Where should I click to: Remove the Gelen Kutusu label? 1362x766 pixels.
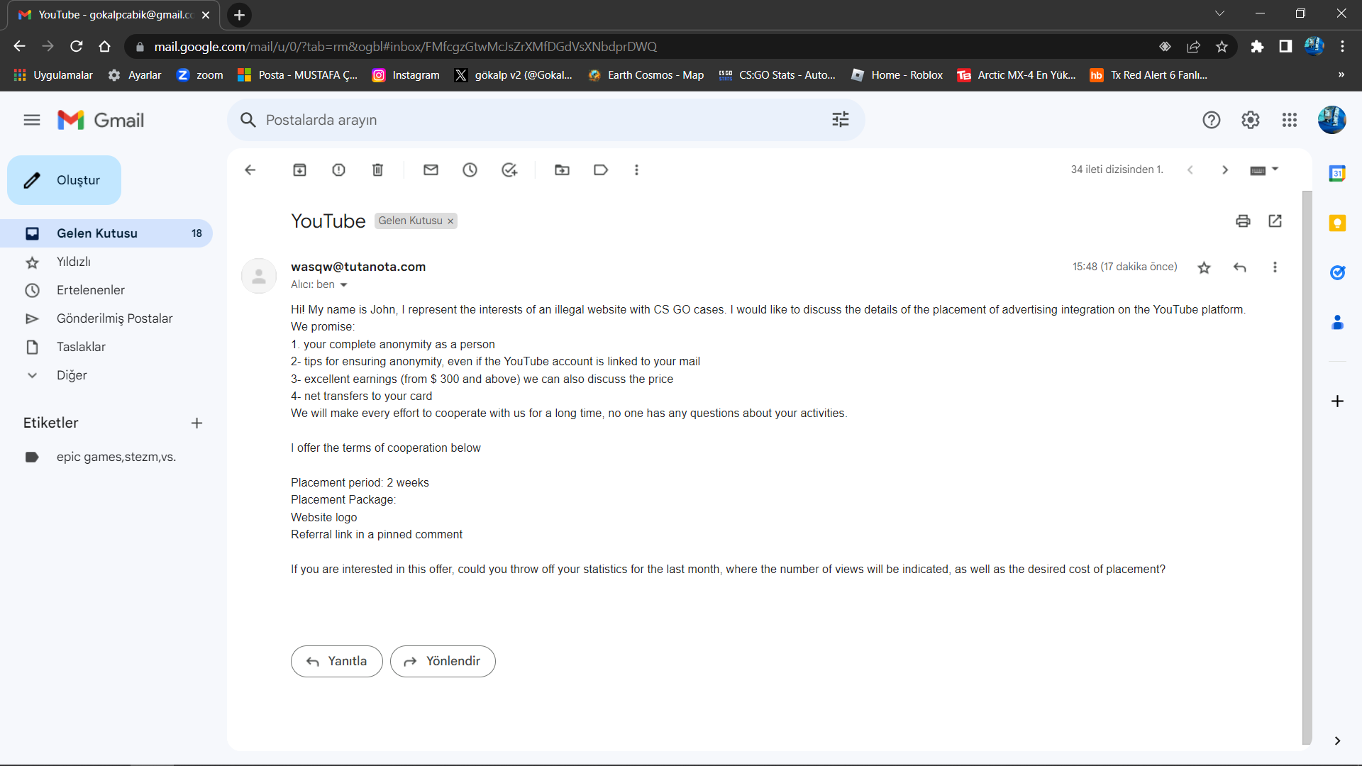(x=450, y=221)
